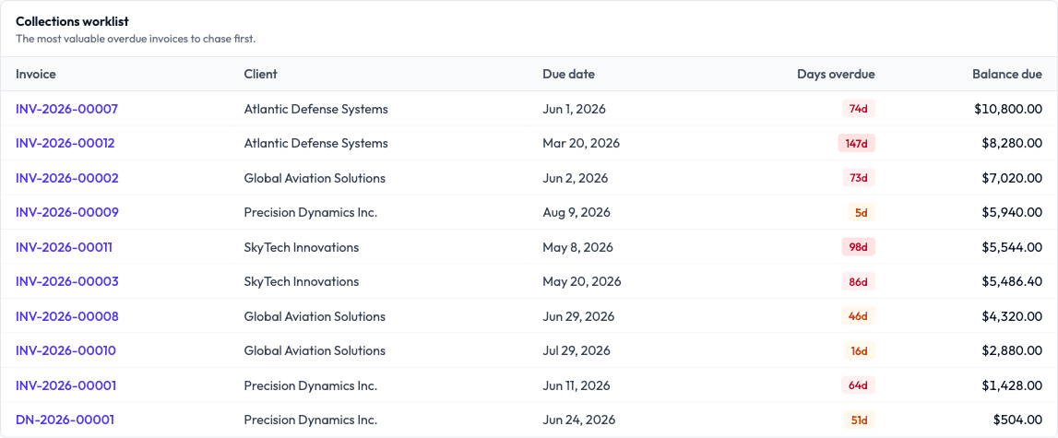Click the 5d overdue badge
Image resolution: width=1058 pixels, height=438 pixels.
point(861,213)
